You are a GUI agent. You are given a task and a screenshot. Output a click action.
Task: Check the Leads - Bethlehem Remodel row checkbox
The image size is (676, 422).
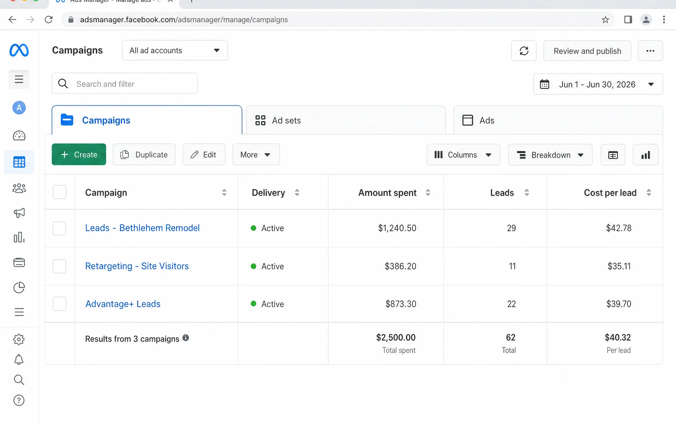point(59,228)
